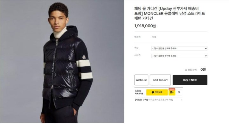Open the 사이즈 size option dropdown
229x124 pixels.
tap(179, 56)
